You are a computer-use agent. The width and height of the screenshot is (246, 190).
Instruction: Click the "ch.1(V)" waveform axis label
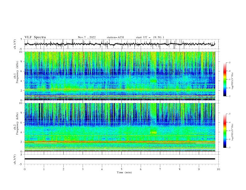pyautogui.click(x=15, y=44)
